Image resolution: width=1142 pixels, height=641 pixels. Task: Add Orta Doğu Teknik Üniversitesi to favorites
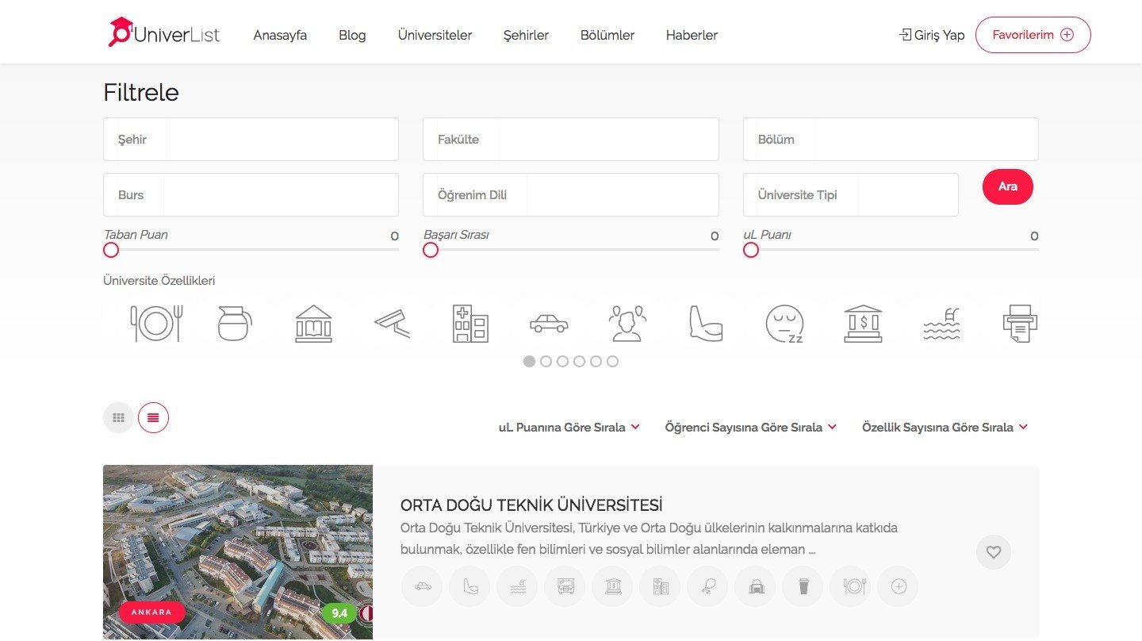pyautogui.click(x=993, y=552)
